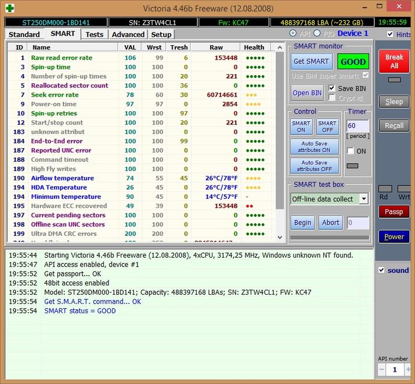
Task: Click the Reported UNC error row
Action: coord(142,150)
